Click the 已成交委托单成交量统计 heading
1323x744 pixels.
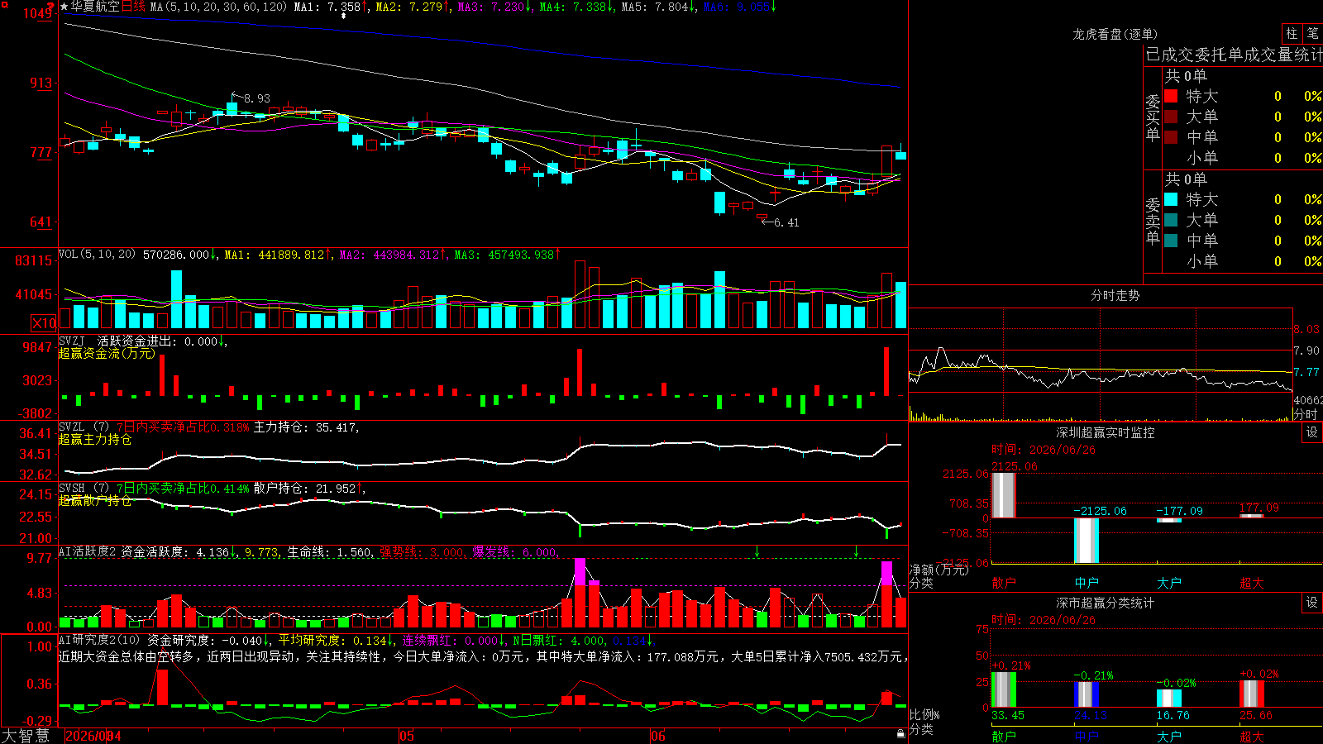point(1234,55)
